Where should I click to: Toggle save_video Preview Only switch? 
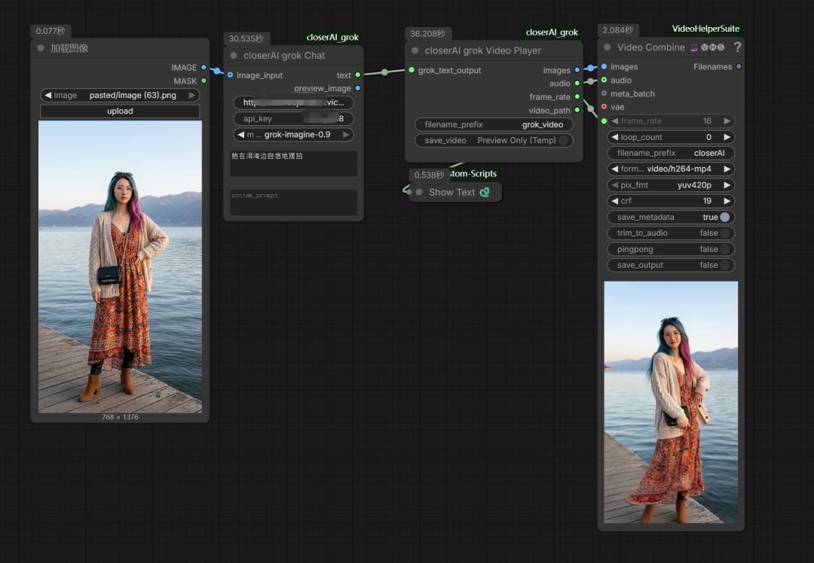(562, 140)
